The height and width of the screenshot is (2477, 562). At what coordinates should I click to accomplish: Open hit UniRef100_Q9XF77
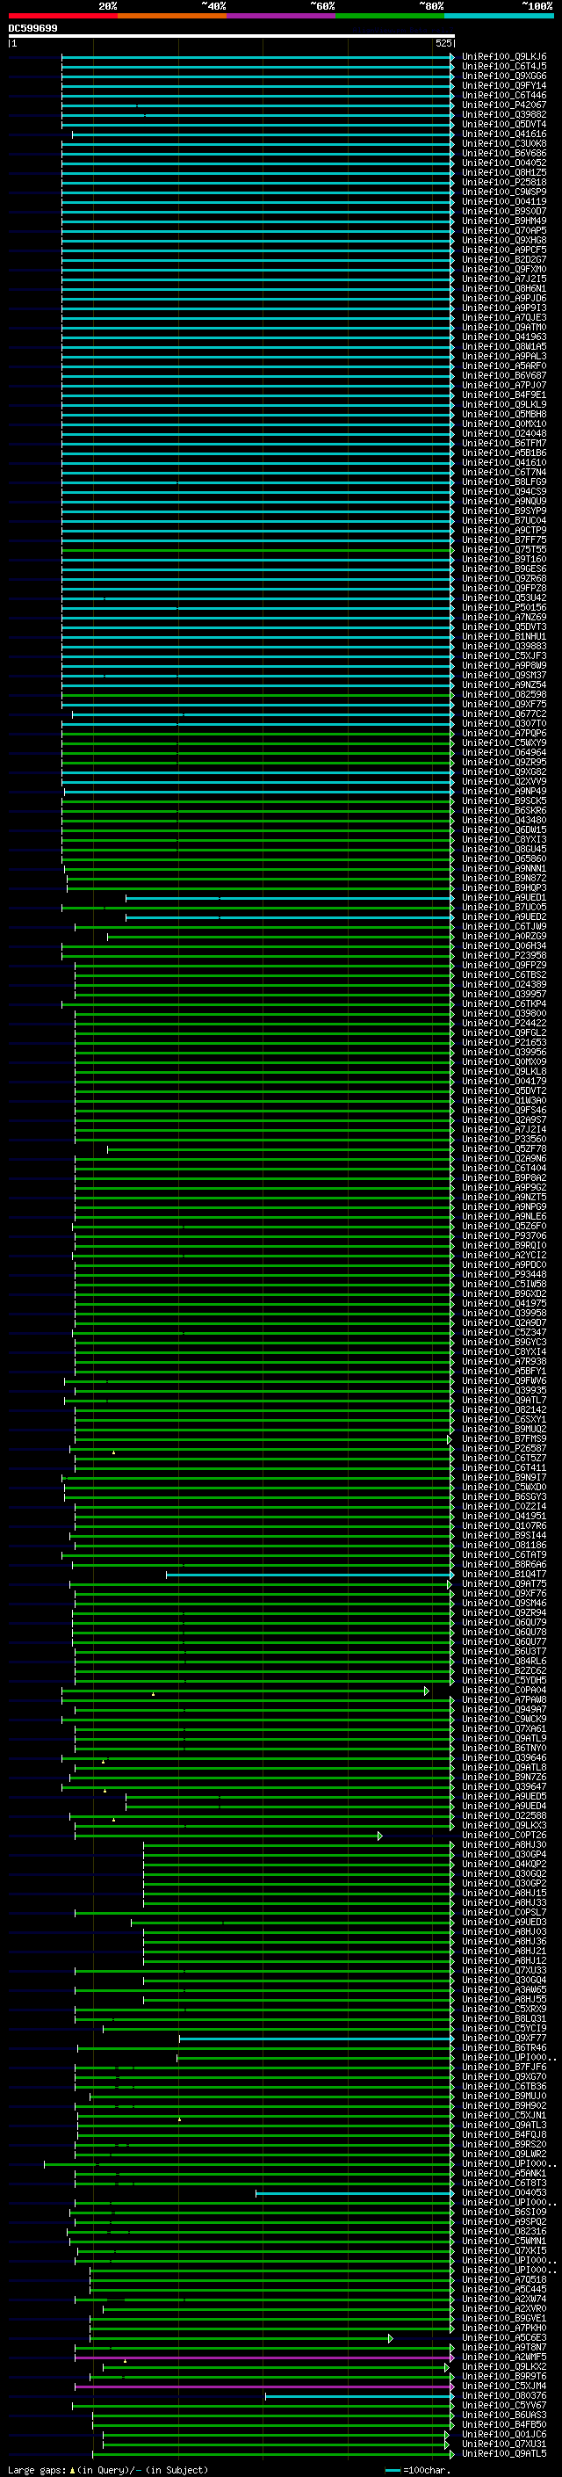pos(503,2038)
